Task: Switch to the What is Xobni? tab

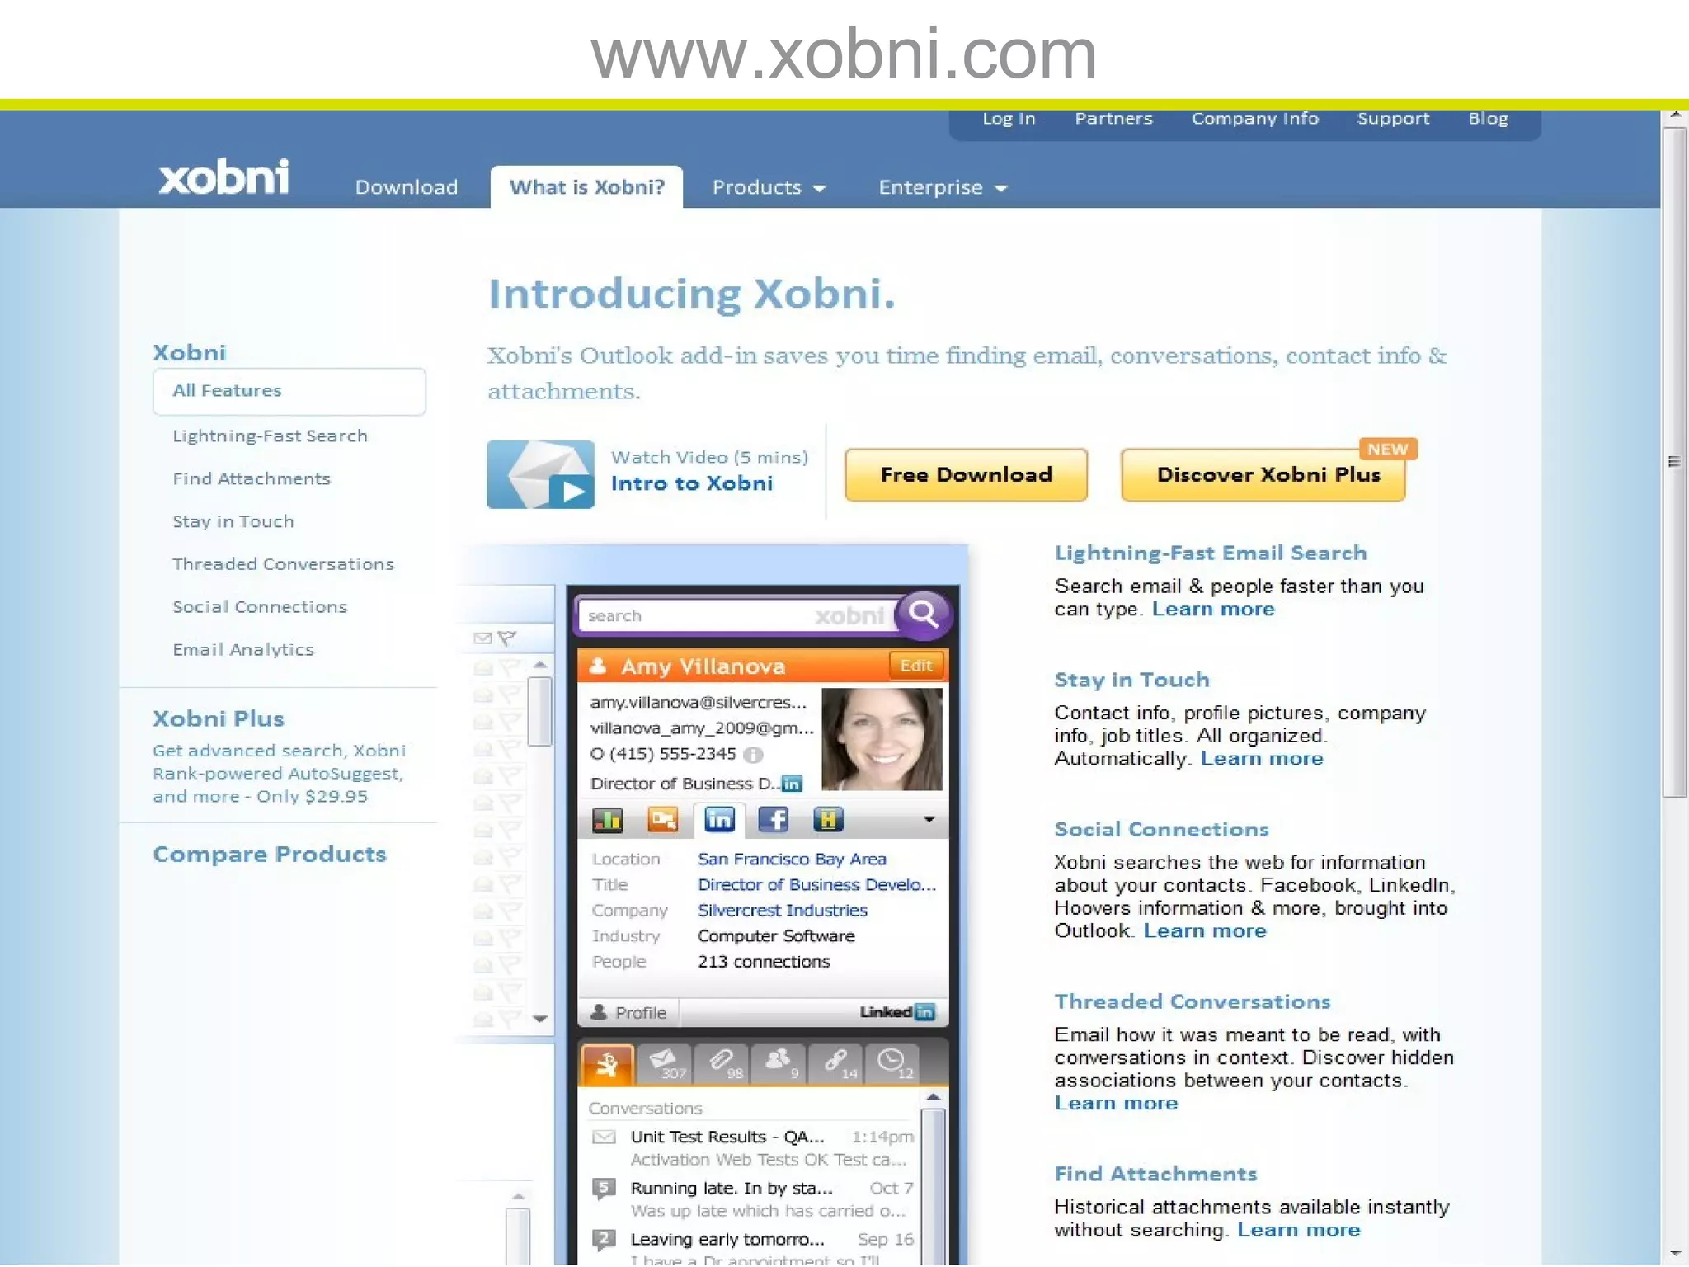Action: [x=586, y=187]
